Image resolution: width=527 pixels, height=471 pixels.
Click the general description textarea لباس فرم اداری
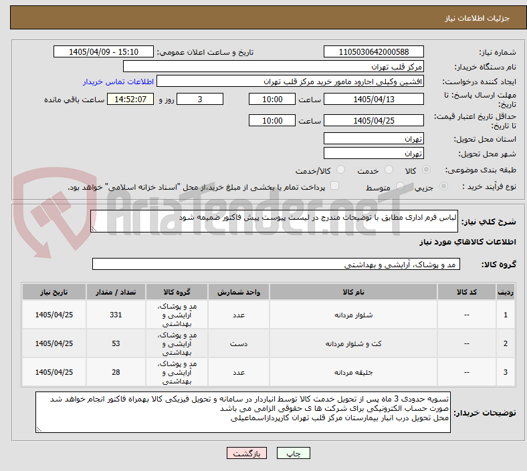(274, 221)
